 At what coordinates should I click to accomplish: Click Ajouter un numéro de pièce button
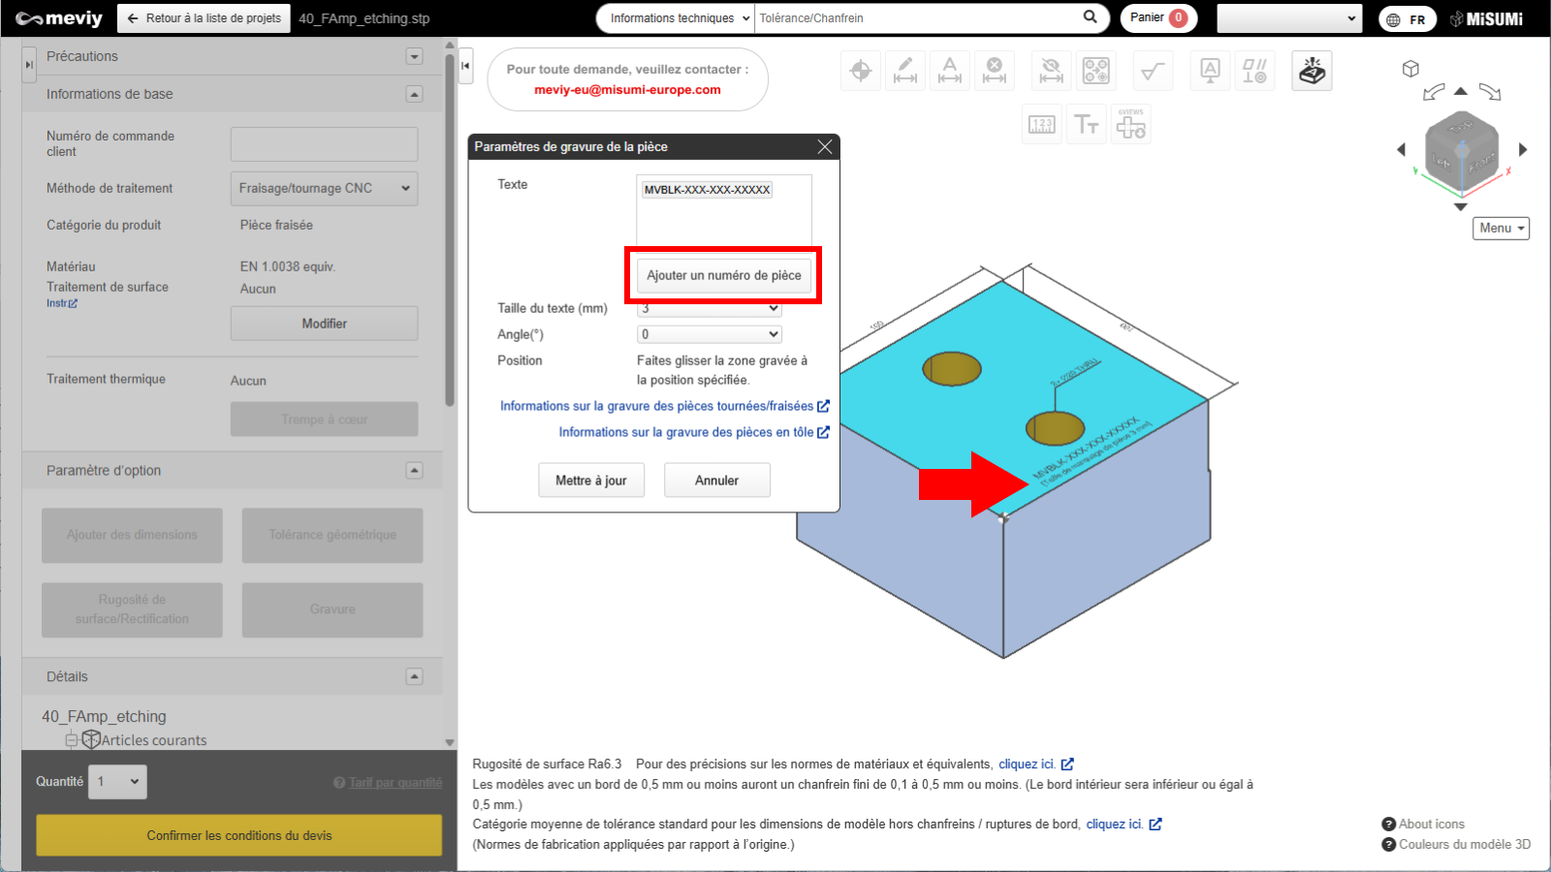pyautogui.click(x=724, y=275)
